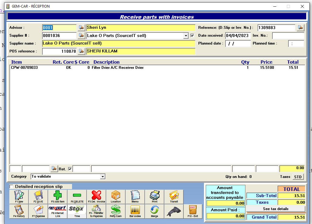The height and width of the screenshot is (224, 312).
Task: Add an item with F5 Add Item
Action: coord(57,197)
